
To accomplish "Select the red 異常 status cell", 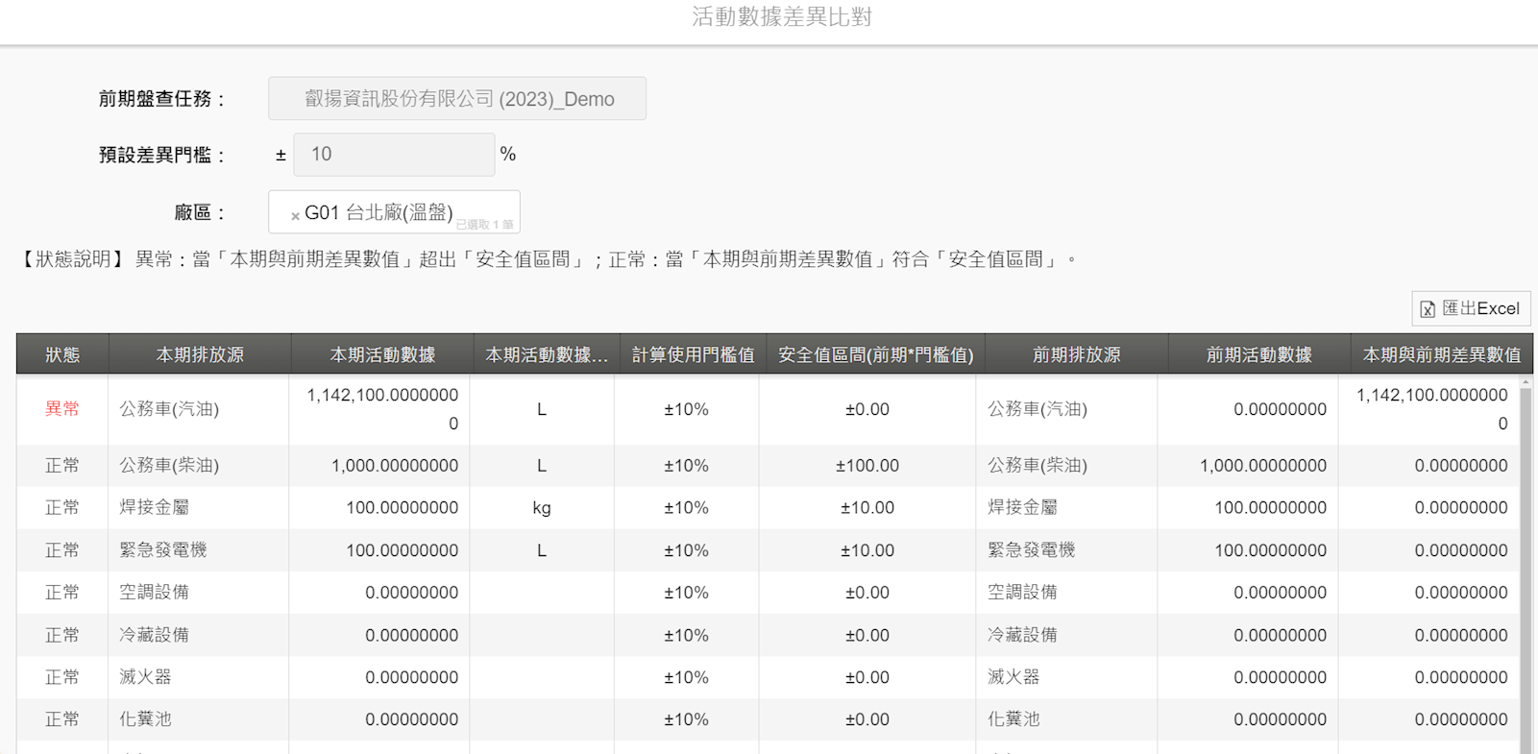I will (62, 409).
